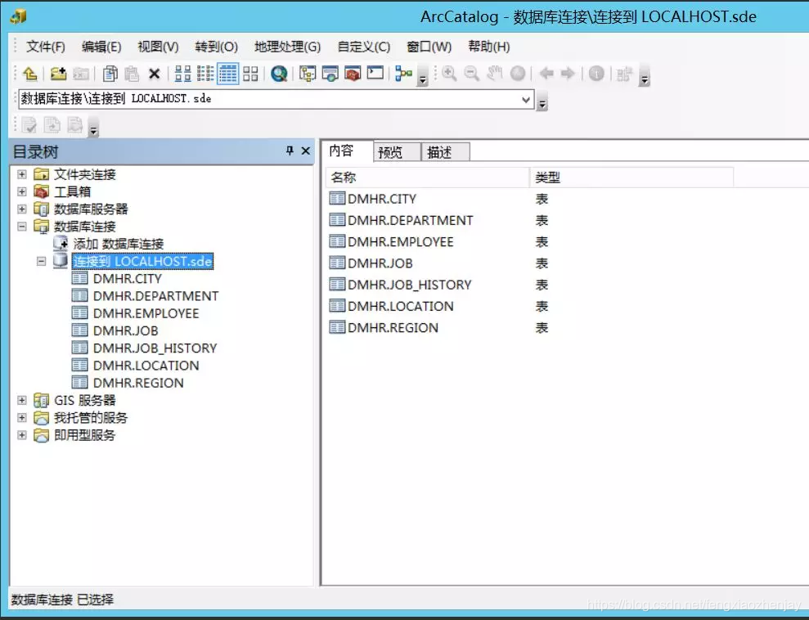Select DMHR.EMPLOYEE row in contents list
The height and width of the screenshot is (620, 809).
(x=400, y=242)
